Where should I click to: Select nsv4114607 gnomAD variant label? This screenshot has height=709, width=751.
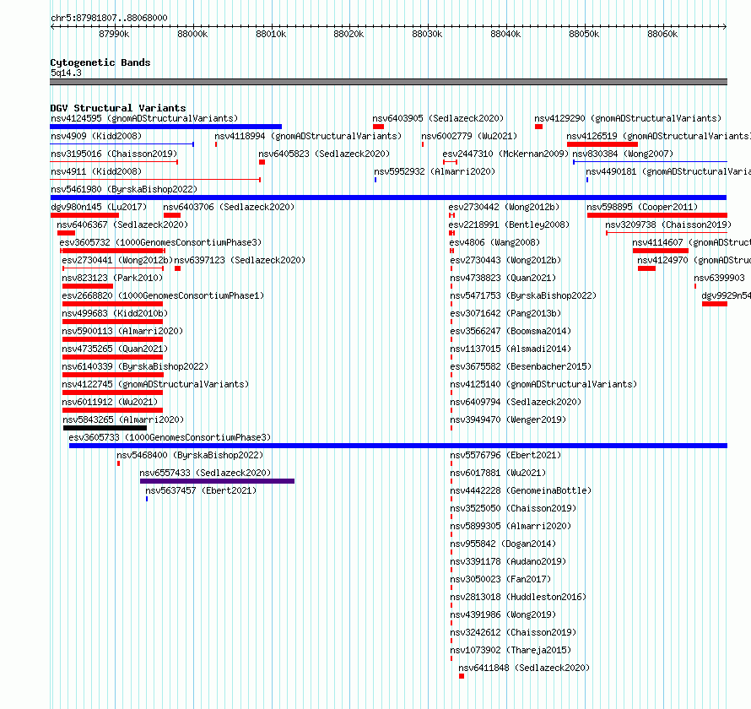(x=692, y=242)
